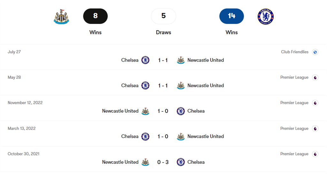This screenshot has height=174, width=327.
Task: Click Chelsea name in November 12, 2022 match
Action: coord(196,111)
